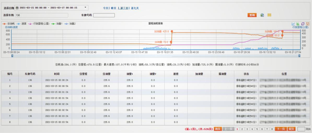Select 近七天 quick date link

click(x=135, y=8)
